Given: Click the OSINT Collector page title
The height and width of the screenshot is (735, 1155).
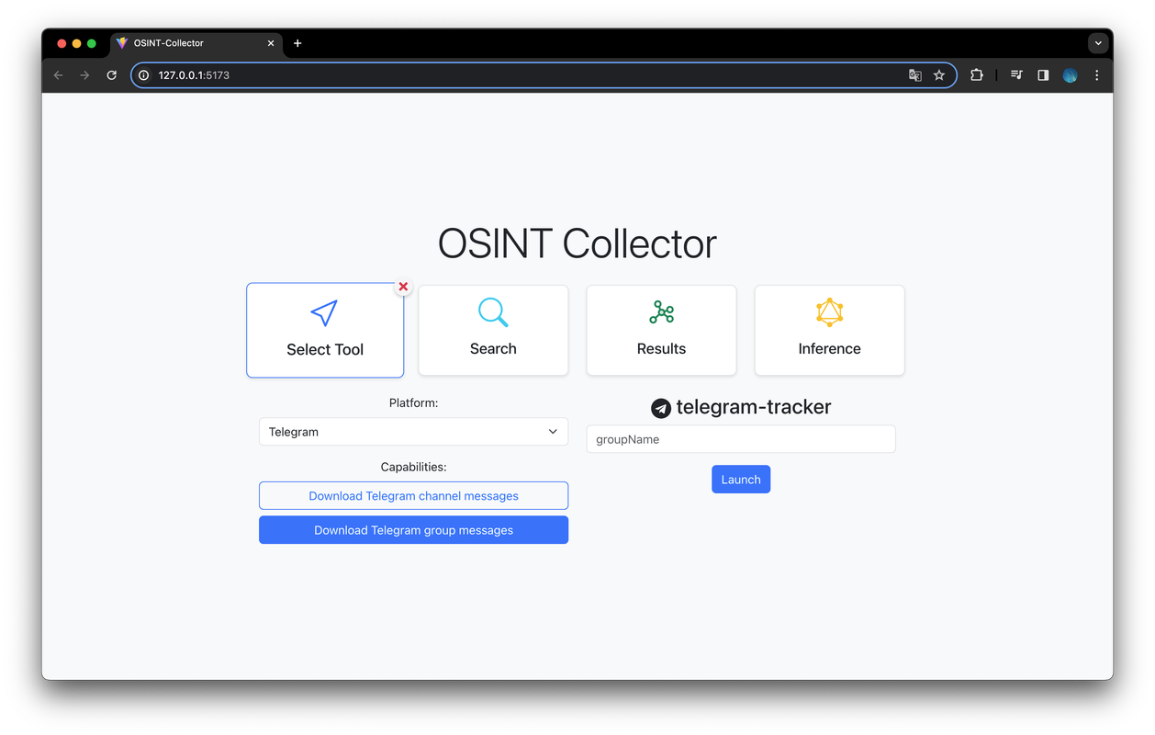Looking at the screenshot, I should coord(577,243).
